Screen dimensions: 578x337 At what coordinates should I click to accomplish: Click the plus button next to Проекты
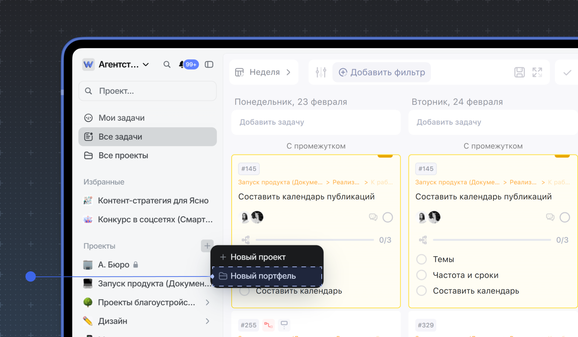(x=207, y=246)
